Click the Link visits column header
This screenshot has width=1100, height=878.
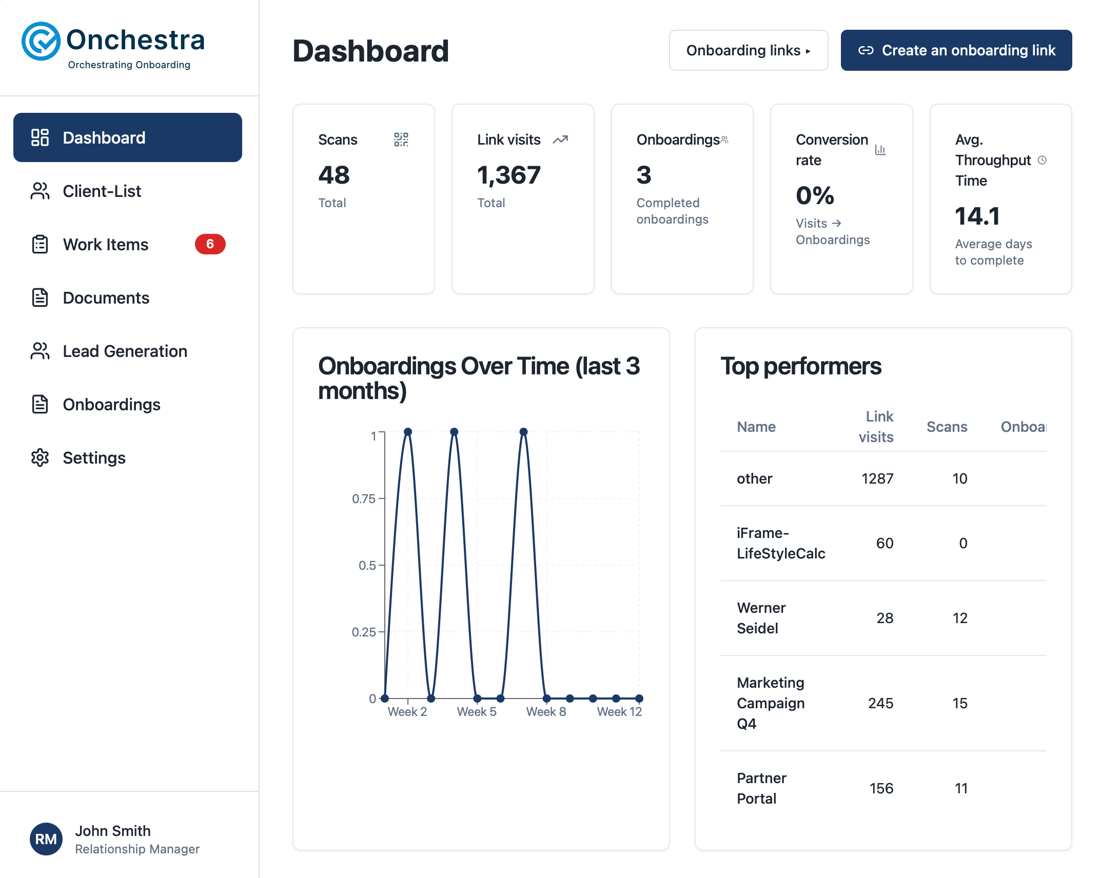click(x=876, y=426)
